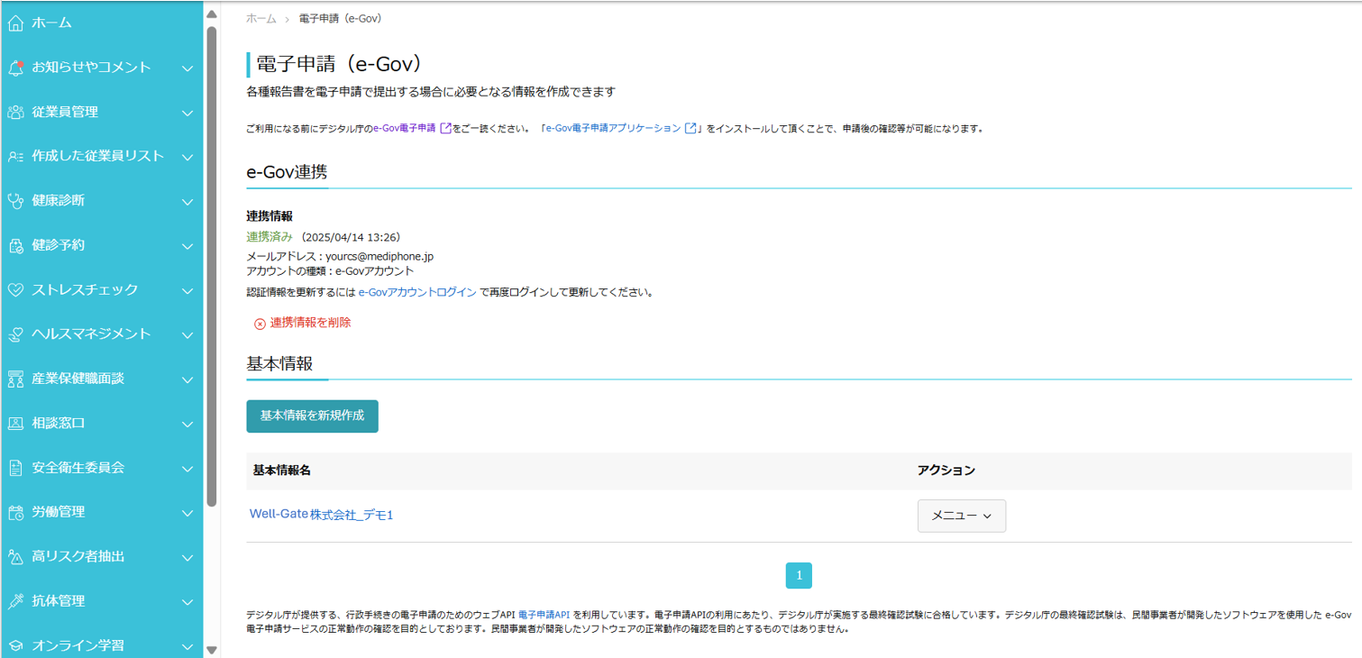This screenshot has height=658, width=1362.
Task: Click the email yourcs@mediphone.jp text
Action: (x=379, y=257)
